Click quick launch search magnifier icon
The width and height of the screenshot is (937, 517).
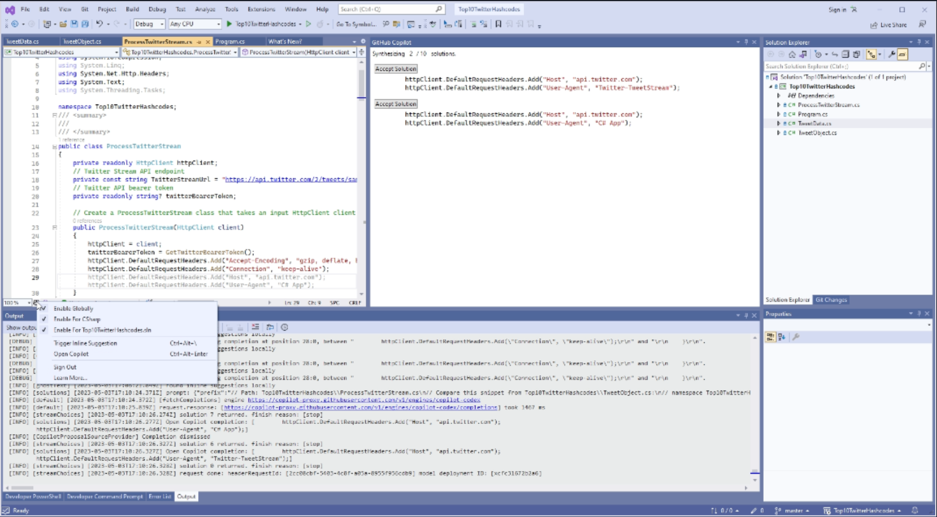coord(439,9)
